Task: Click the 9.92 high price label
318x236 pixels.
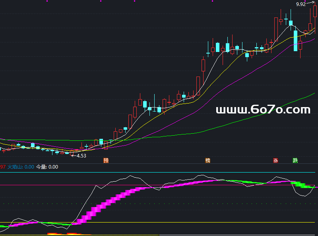Action: point(301,4)
